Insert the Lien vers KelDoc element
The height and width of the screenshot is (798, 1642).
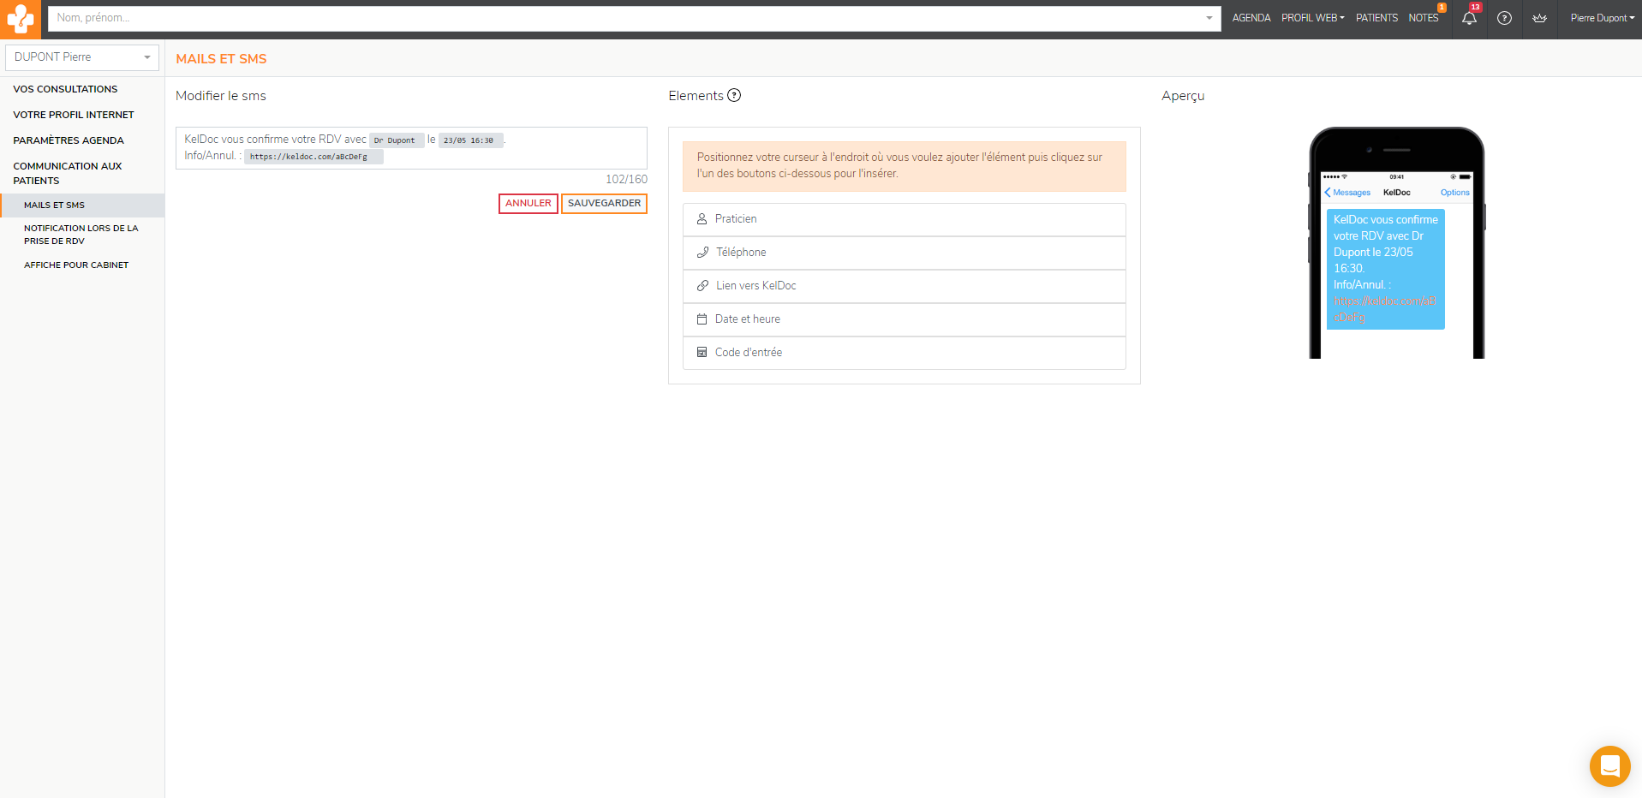click(x=904, y=286)
